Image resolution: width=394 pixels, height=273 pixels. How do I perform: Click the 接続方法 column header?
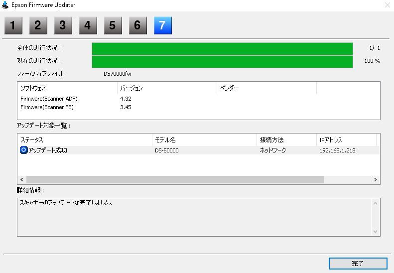pos(286,140)
